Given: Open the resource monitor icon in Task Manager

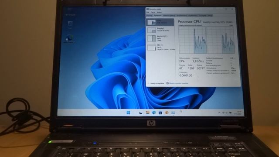Looking at the screenshot, I should click(x=167, y=83).
